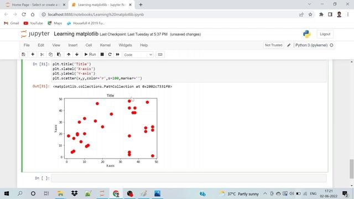
Task: Open the File menu
Action: click(x=27, y=45)
